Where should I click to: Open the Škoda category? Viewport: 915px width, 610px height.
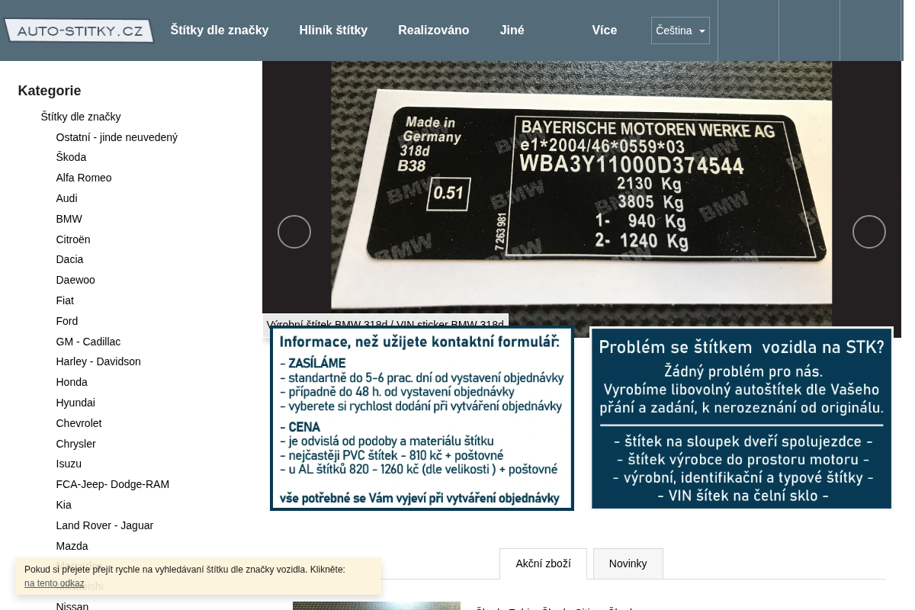(71, 157)
